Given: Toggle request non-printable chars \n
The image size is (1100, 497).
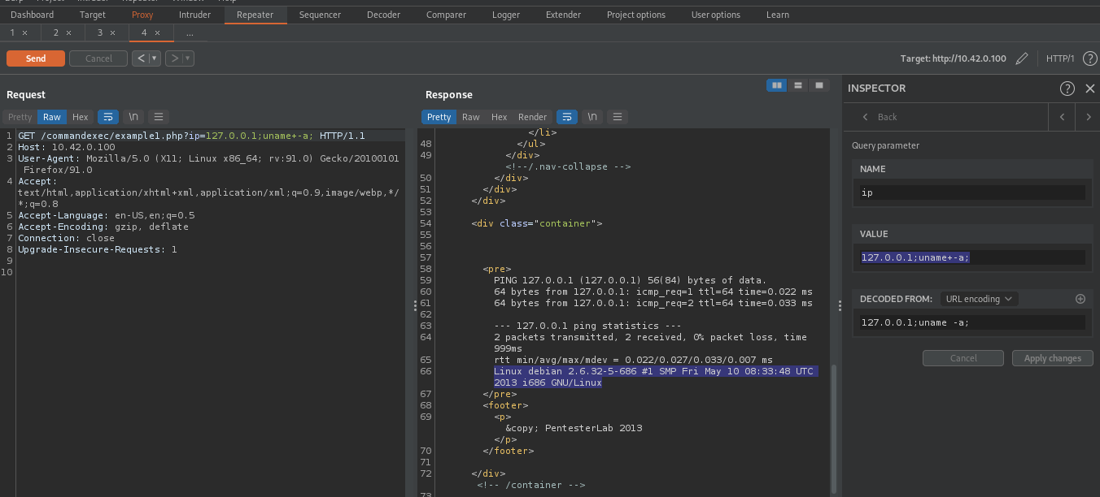Looking at the screenshot, I should tap(134, 117).
